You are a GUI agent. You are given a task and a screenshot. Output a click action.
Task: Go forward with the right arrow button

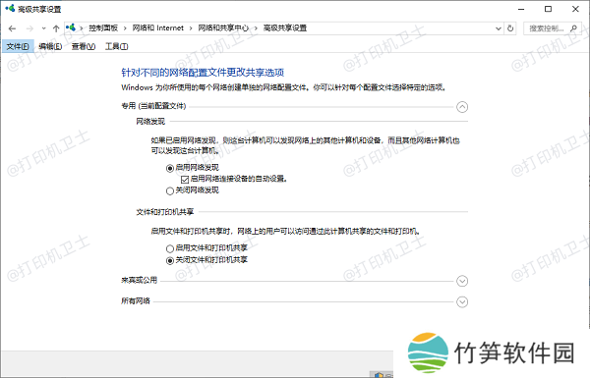tap(29, 28)
